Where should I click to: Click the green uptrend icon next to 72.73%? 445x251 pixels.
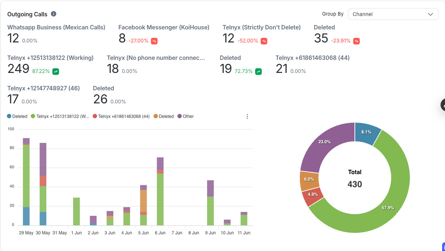coord(259,71)
